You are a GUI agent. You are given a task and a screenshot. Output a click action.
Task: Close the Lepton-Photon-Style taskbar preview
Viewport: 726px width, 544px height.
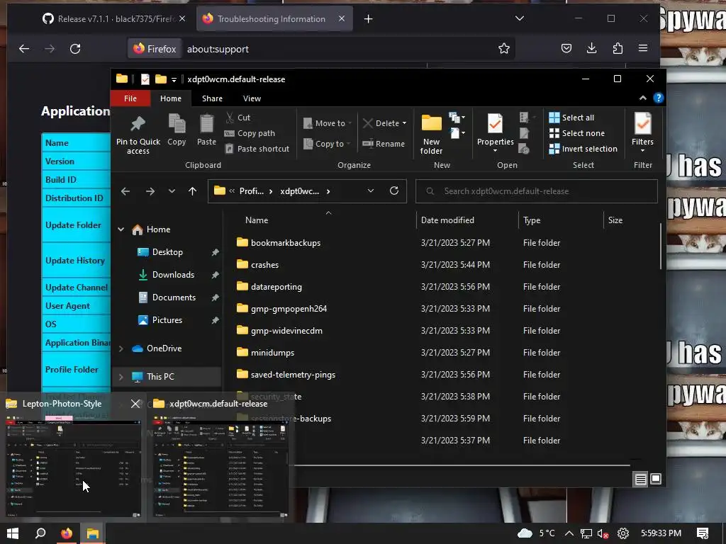pos(135,403)
